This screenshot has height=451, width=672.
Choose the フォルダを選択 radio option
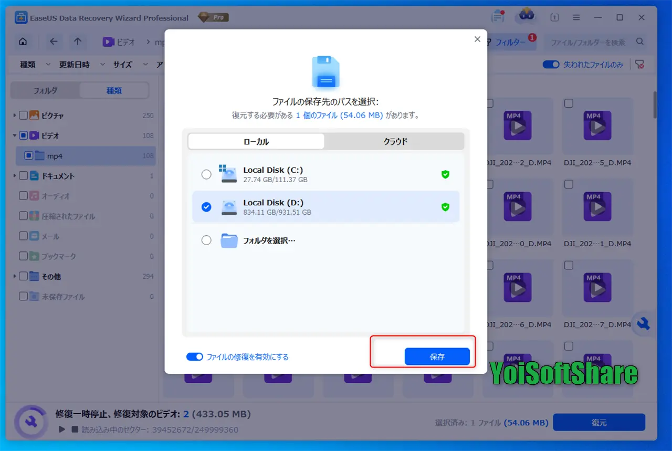206,240
